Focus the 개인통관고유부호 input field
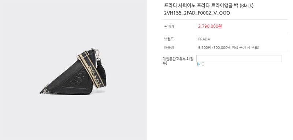Image resolution: width=293 pixels, height=140 pixels. (x=239, y=59)
